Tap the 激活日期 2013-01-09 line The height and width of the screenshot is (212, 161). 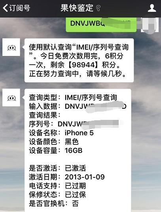coord(67,177)
